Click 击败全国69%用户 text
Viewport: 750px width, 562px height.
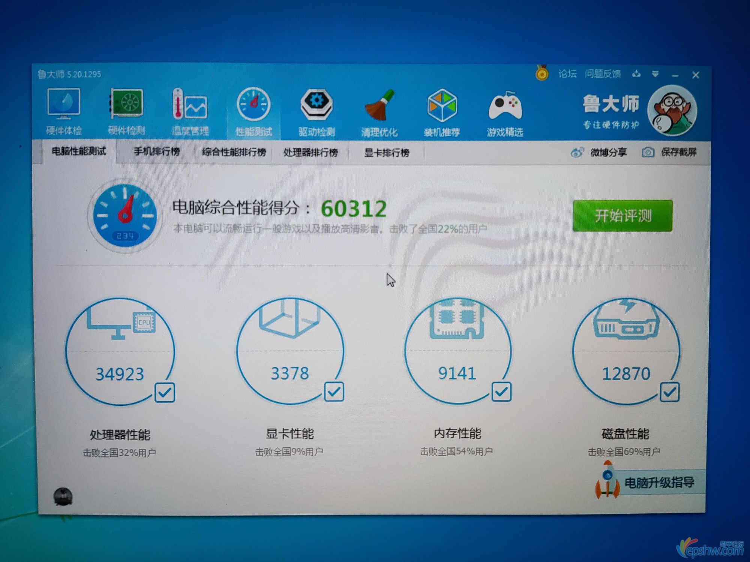[x=624, y=452]
